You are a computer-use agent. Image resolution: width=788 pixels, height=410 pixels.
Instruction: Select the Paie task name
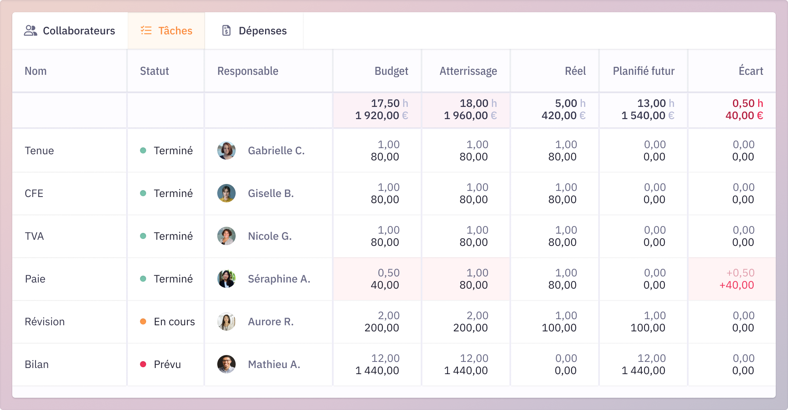tap(35, 279)
